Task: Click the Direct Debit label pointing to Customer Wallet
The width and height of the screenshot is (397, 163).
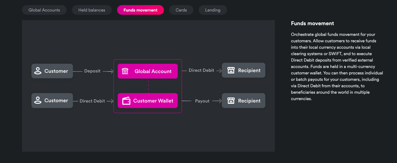Action: pyautogui.click(x=92, y=101)
